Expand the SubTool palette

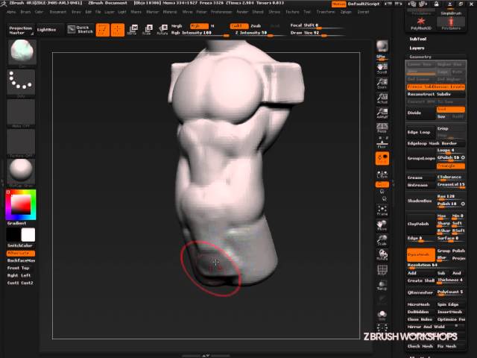pyautogui.click(x=418, y=39)
